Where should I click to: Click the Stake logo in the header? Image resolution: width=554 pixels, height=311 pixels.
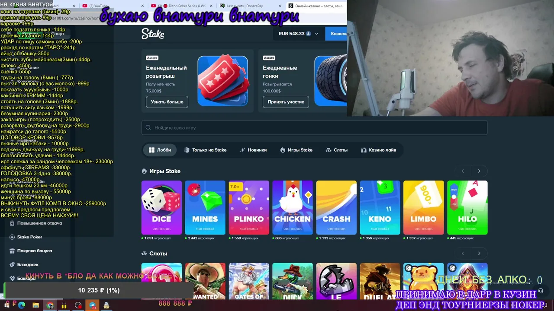coord(153,34)
